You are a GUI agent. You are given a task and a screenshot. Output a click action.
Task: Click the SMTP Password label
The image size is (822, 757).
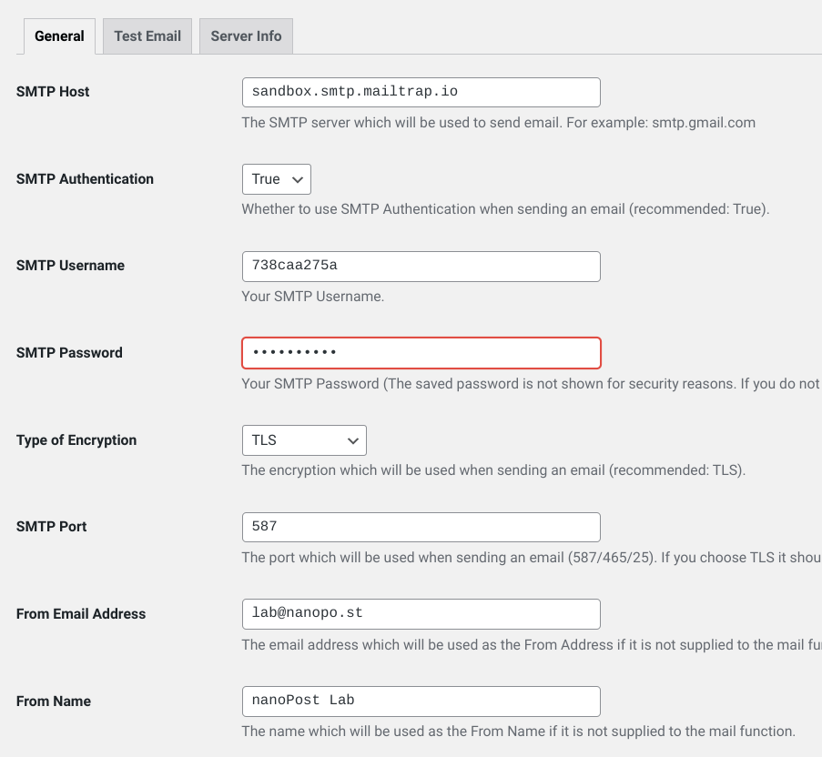69,353
